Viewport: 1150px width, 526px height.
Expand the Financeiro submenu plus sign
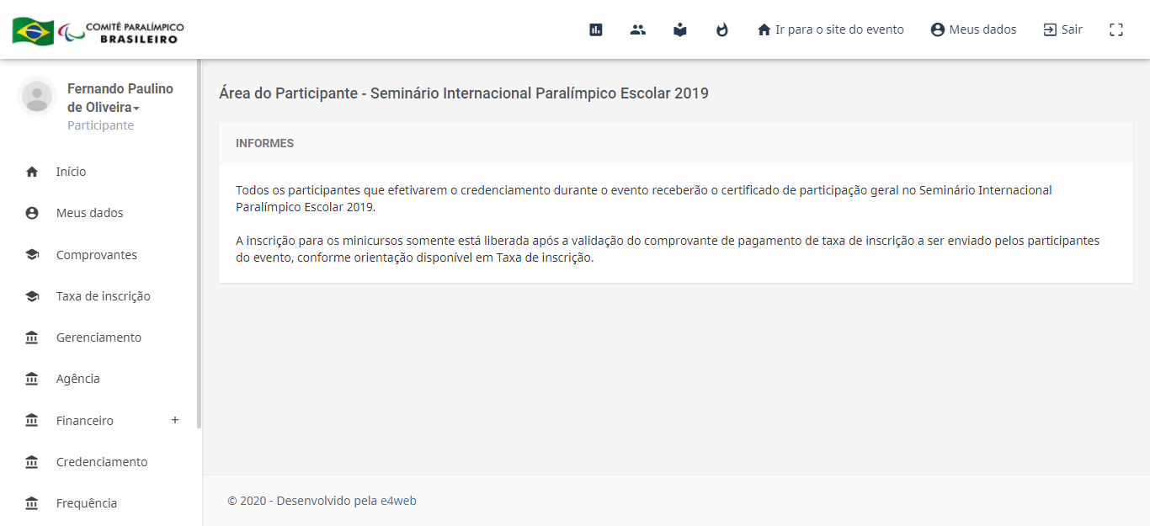click(175, 420)
